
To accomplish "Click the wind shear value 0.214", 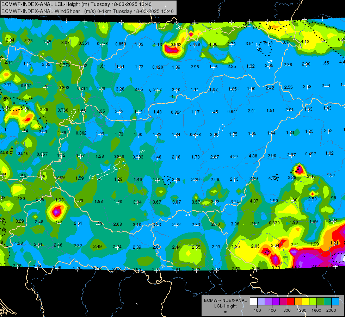I will [x=83, y=88].
